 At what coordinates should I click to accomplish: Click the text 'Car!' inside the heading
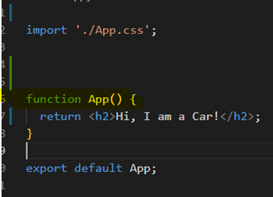pyautogui.click(x=205, y=116)
